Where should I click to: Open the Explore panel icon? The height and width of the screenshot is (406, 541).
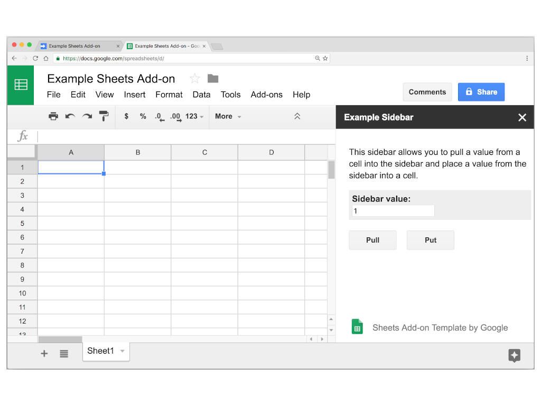click(515, 355)
